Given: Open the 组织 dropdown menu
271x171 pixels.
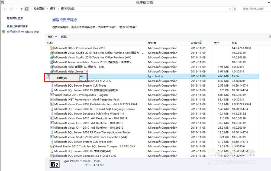Looking at the screenshot, I should pos(52,37).
